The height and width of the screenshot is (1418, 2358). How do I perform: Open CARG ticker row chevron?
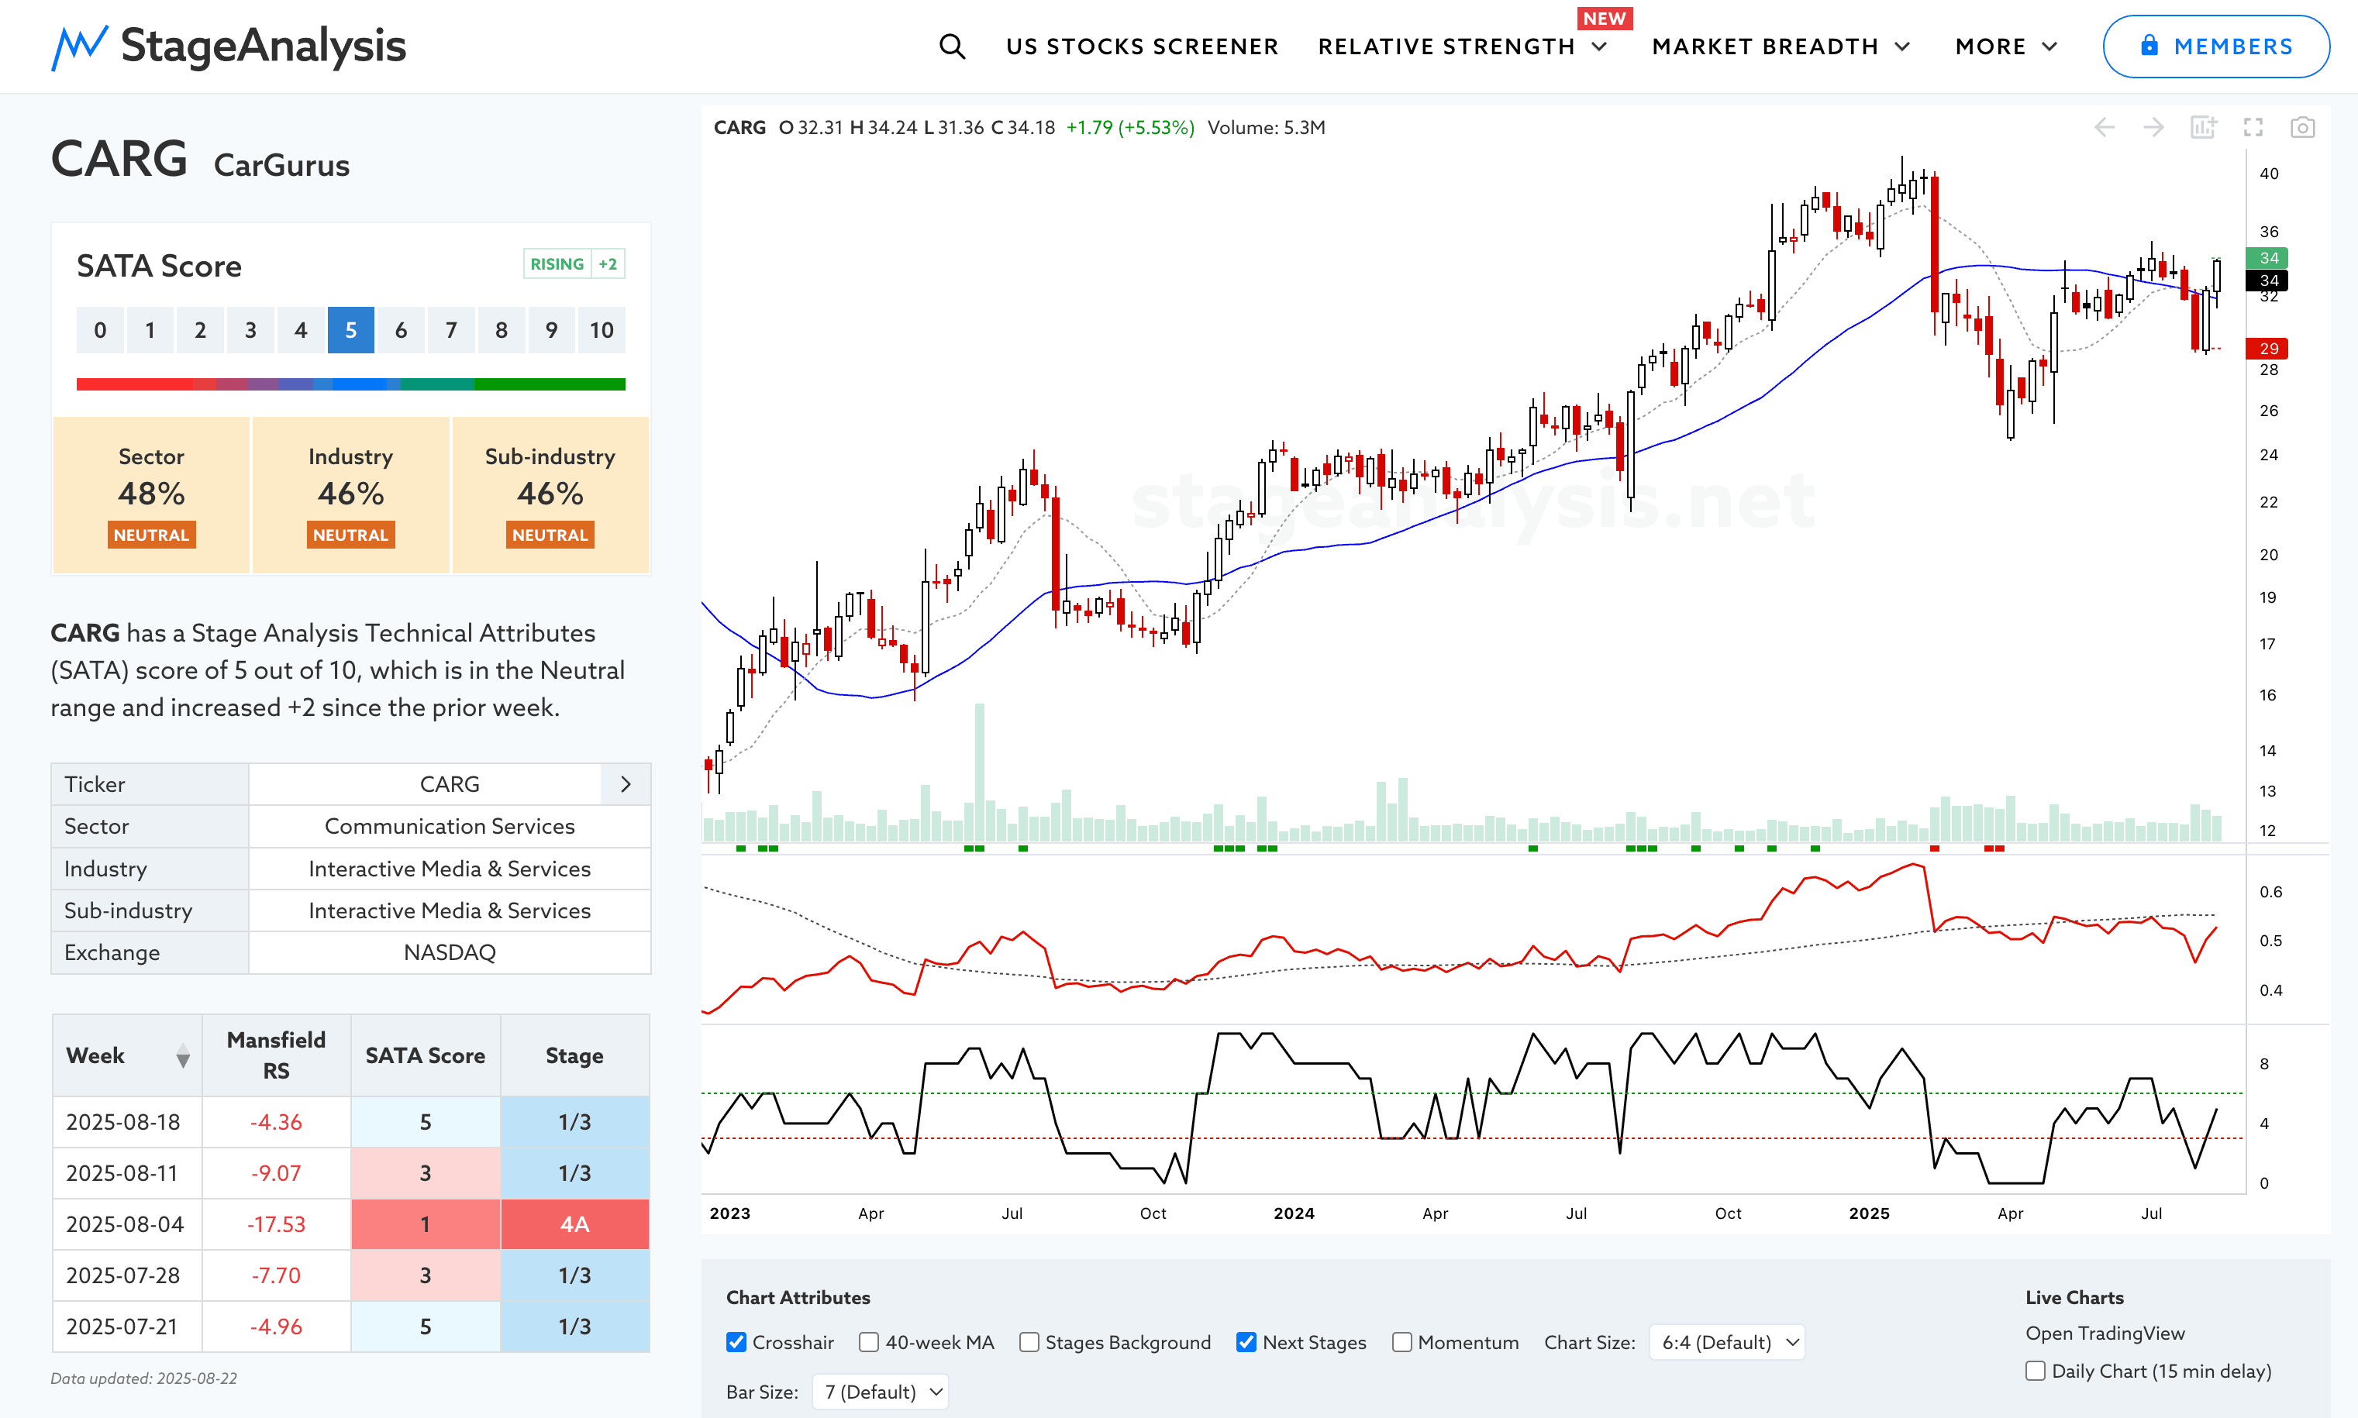pyautogui.click(x=626, y=784)
